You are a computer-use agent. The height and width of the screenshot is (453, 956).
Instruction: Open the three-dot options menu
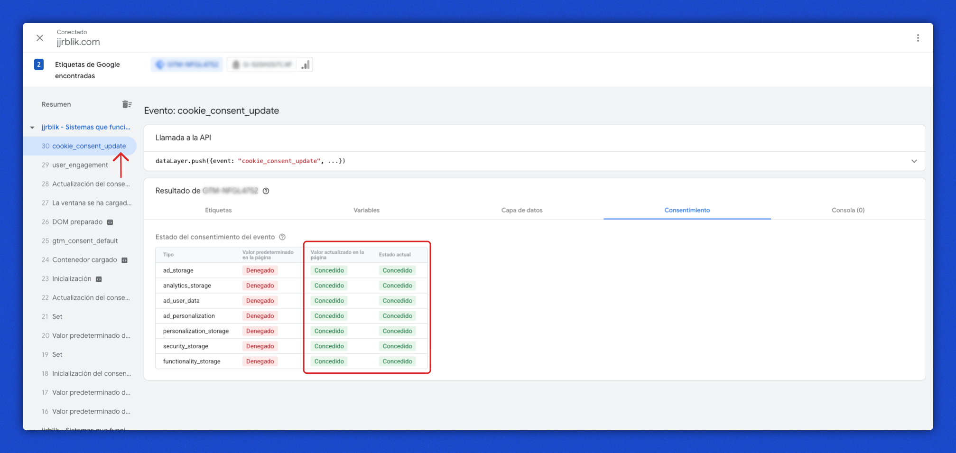918,38
